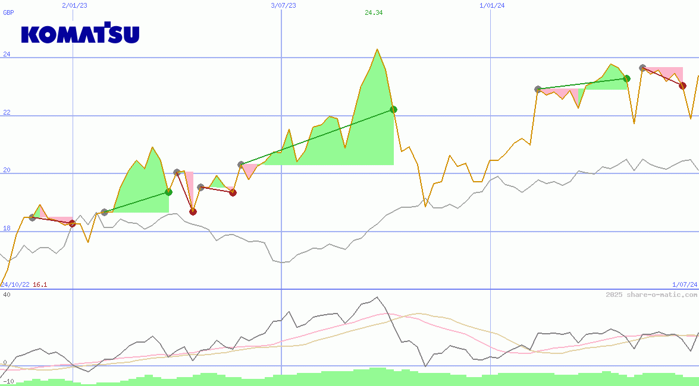Click the gray entry marker starting the longest green trade line
This screenshot has width=699, height=386.
[241, 164]
